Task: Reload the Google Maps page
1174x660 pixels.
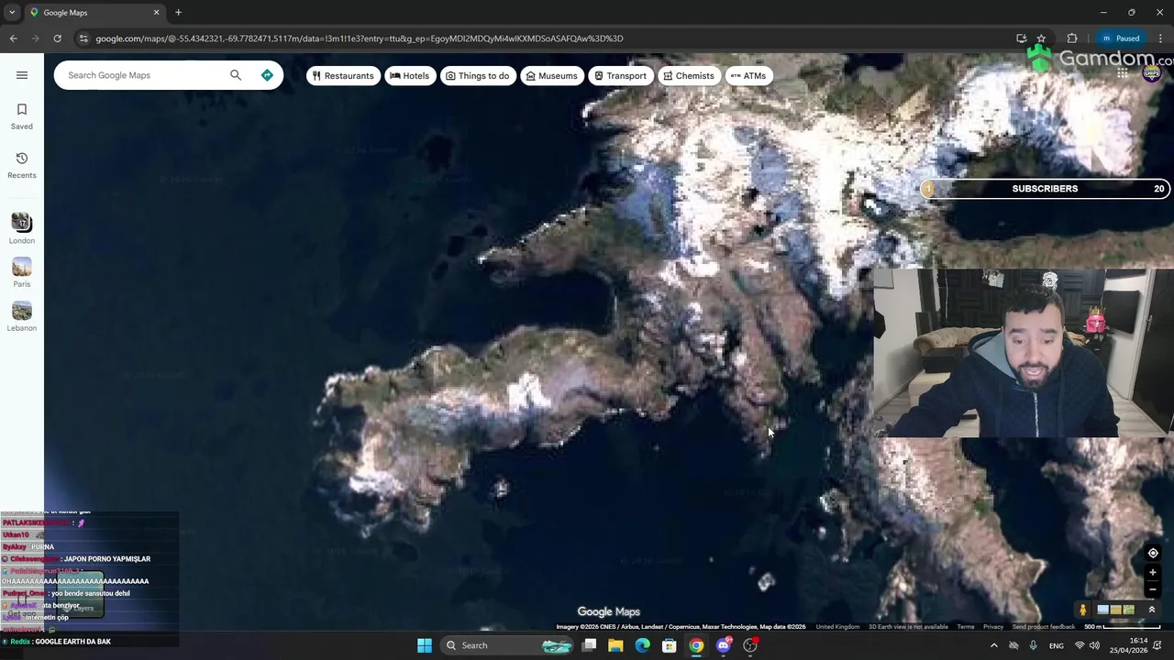Action: click(57, 38)
